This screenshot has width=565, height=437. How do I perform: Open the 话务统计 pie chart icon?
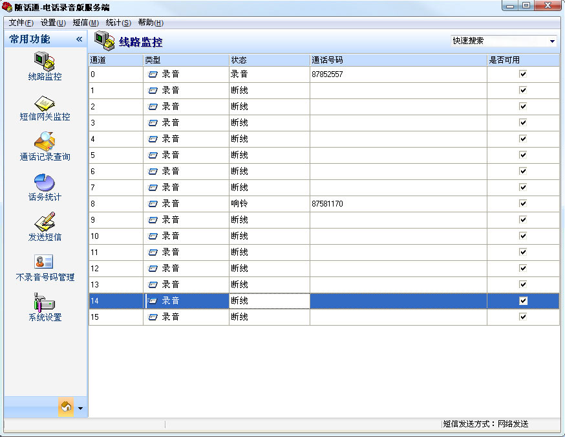click(44, 183)
